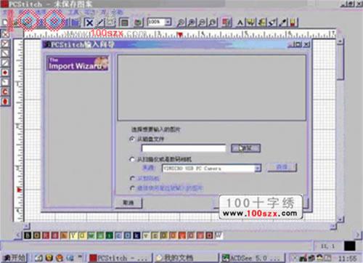Select the full cross stitch X tool
This screenshot has width=363, height=263.
(x=89, y=23)
